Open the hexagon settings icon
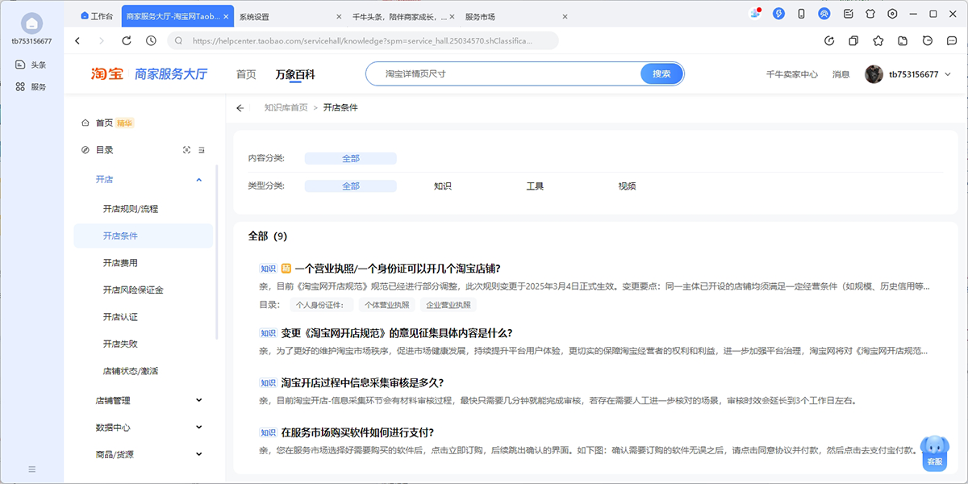This screenshot has height=484, width=968. pos(892,14)
